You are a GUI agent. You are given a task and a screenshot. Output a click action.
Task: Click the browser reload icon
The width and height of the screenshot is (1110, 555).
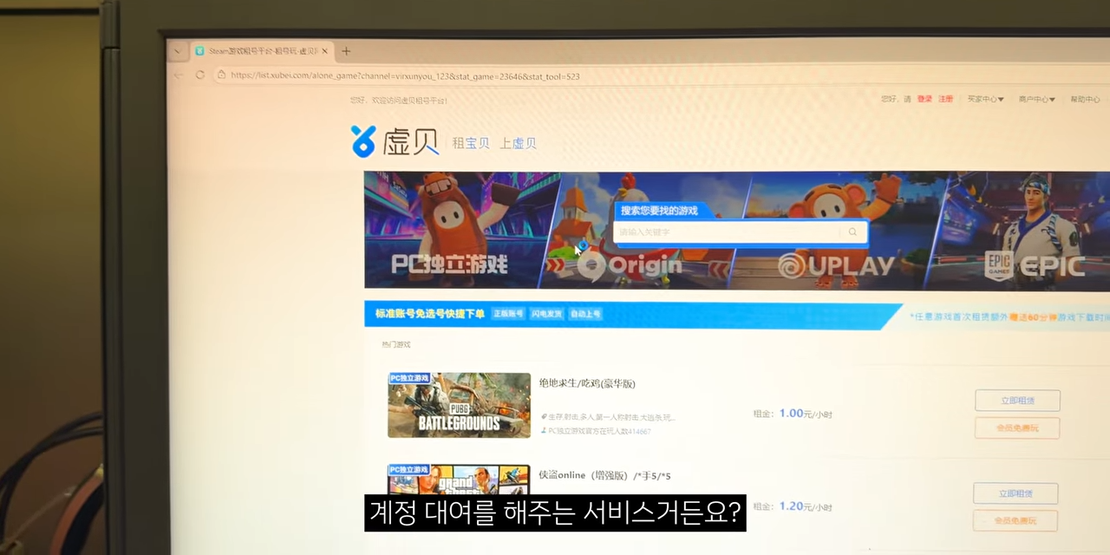coord(199,75)
